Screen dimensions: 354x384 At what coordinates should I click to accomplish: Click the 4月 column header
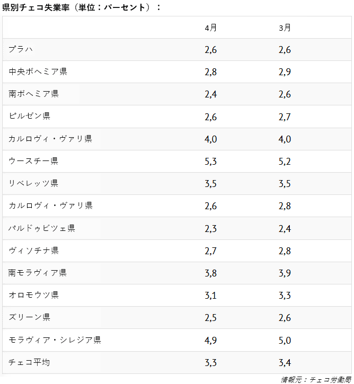(211, 28)
